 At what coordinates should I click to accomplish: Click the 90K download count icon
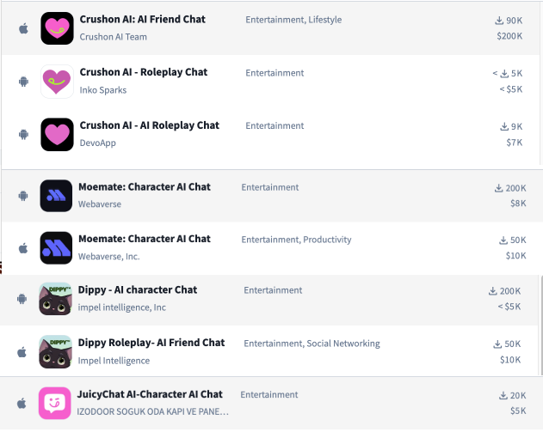coord(499,21)
